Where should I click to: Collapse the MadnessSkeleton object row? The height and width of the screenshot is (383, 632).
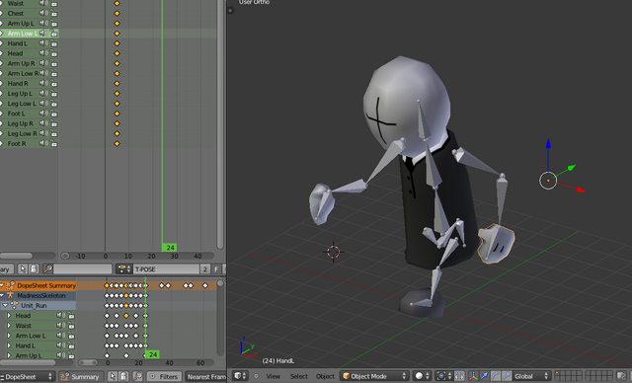coord(2,295)
